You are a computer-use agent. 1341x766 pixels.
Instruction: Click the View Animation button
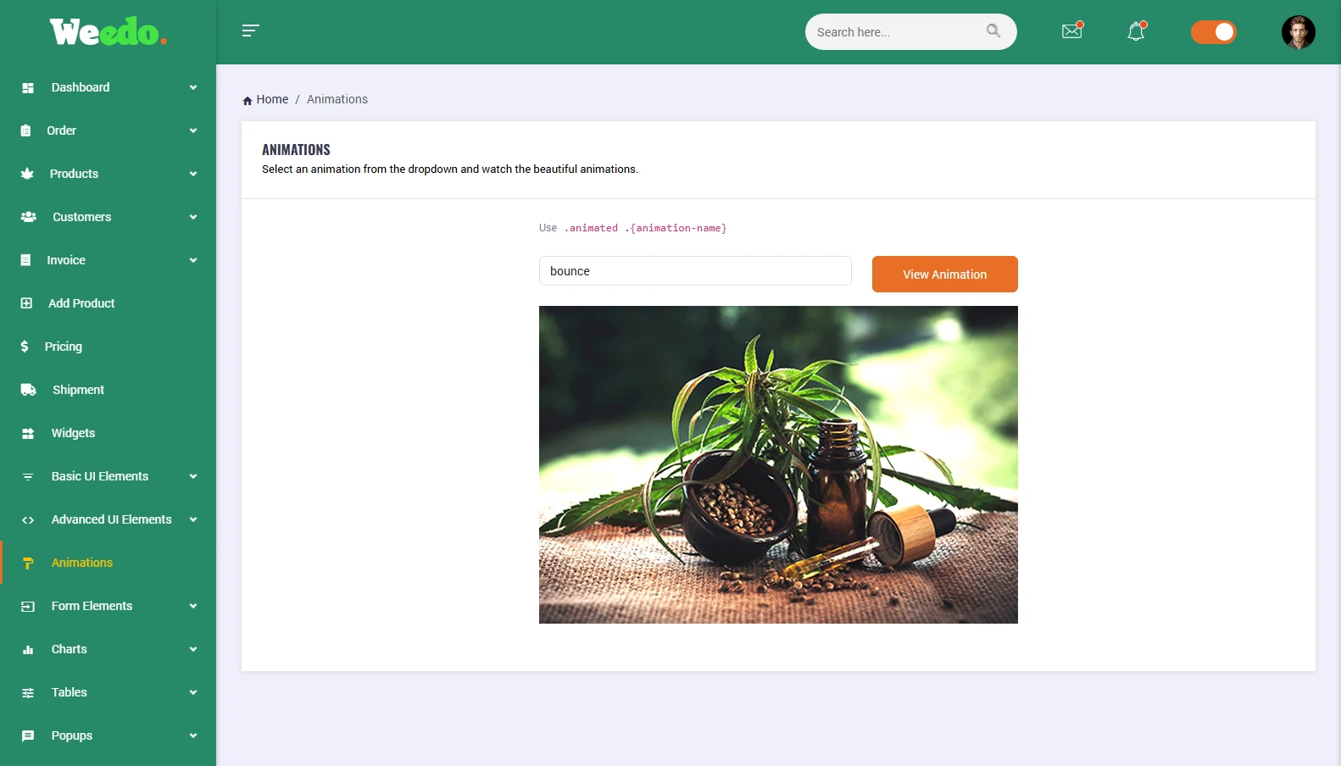(x=944, y=275)
